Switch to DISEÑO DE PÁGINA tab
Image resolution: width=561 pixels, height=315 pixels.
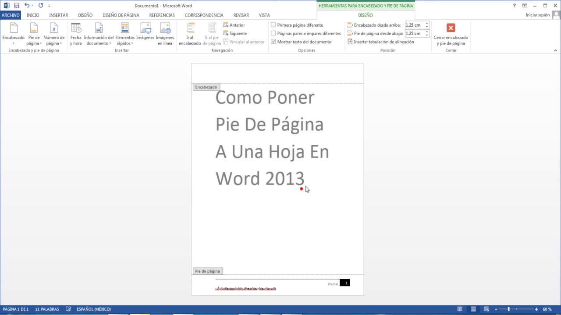pyautogui.click(x=121, y=15)
